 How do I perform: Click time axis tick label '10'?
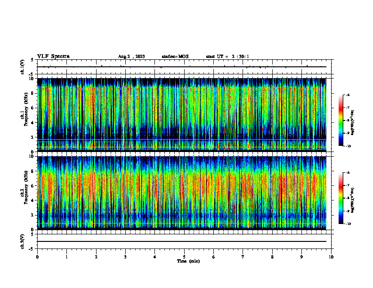(x=331, y=257)
